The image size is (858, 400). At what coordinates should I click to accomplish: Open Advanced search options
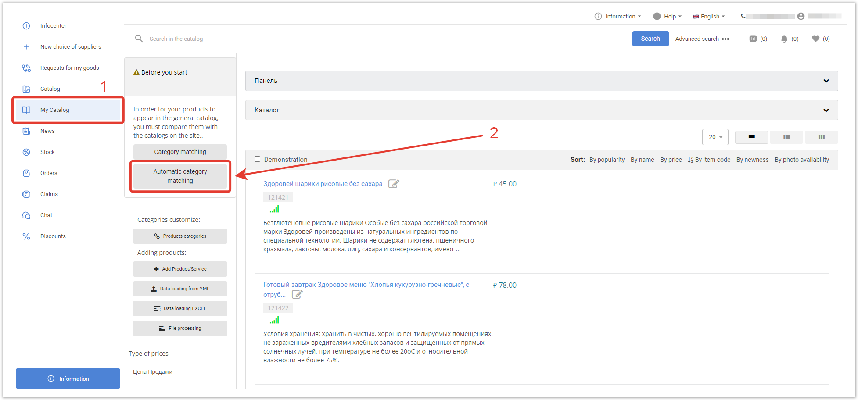(x=702, y=39)
